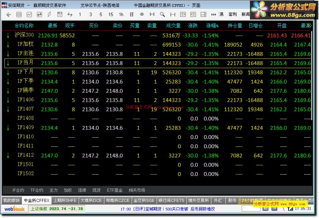Viewport: 319px width, 218px height.
Task: Switch to the 相关市场 tab
Action: tap(137, 190)
